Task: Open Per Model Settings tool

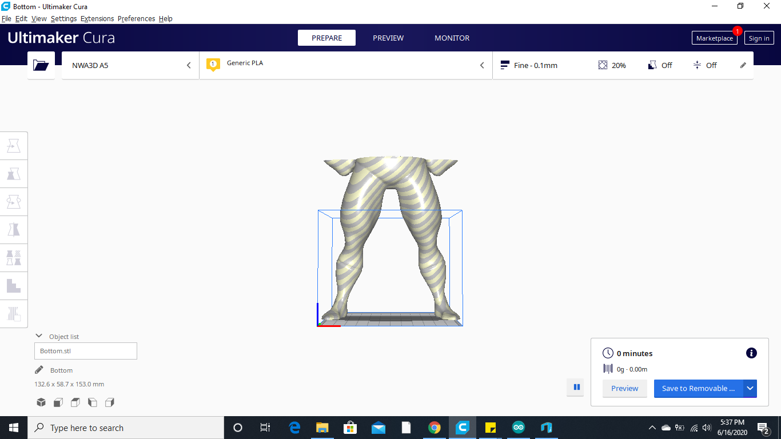Action: 14,257
